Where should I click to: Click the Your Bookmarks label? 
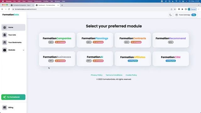tap(15, 42)
